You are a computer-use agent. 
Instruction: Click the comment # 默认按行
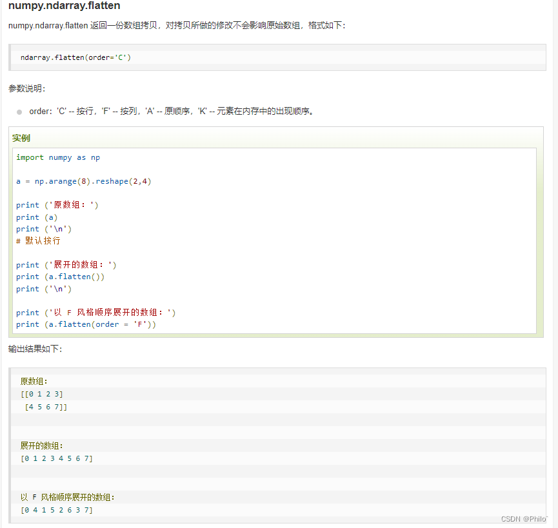click(38, 240)
